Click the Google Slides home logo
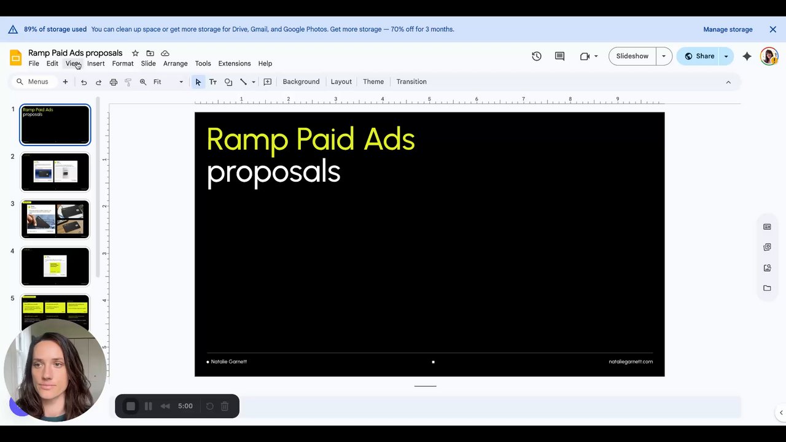Screen dimensions: 786x442 [x=16, y=58]
